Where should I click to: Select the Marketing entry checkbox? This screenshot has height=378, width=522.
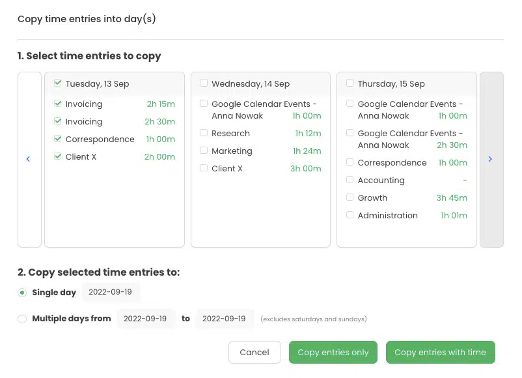(204, 151)
